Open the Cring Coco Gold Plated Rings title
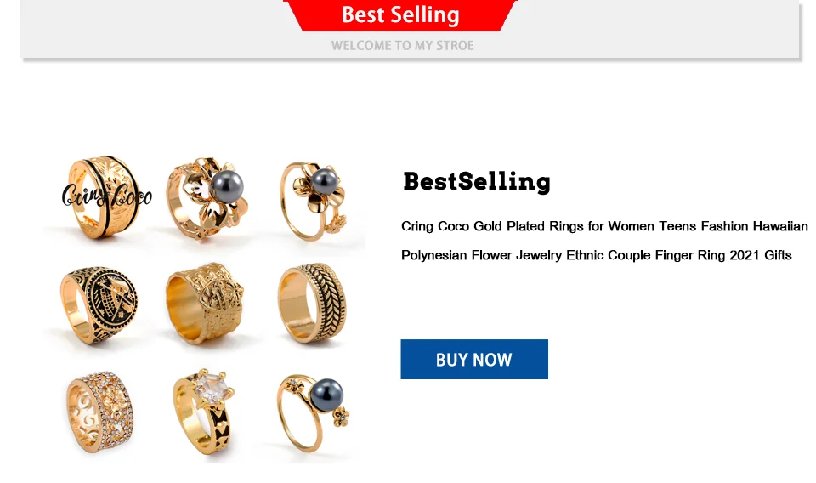The image size is (816, 483). [604, 226]
